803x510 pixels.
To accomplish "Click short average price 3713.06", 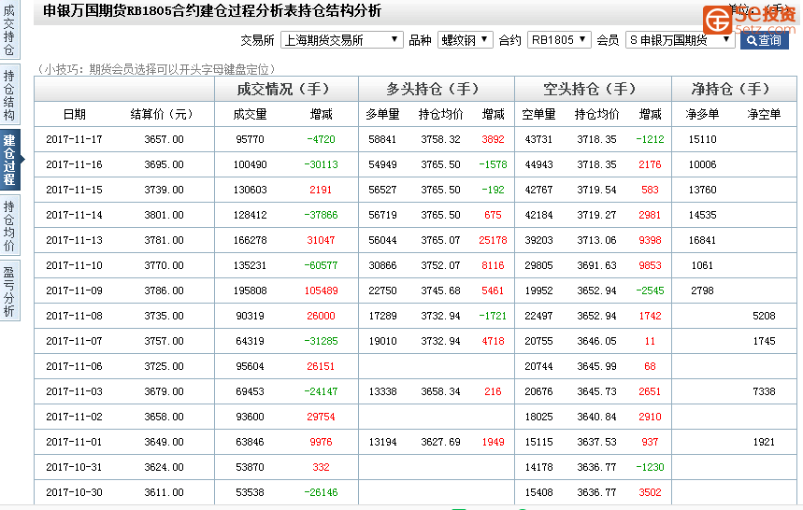I will (596, 240).
